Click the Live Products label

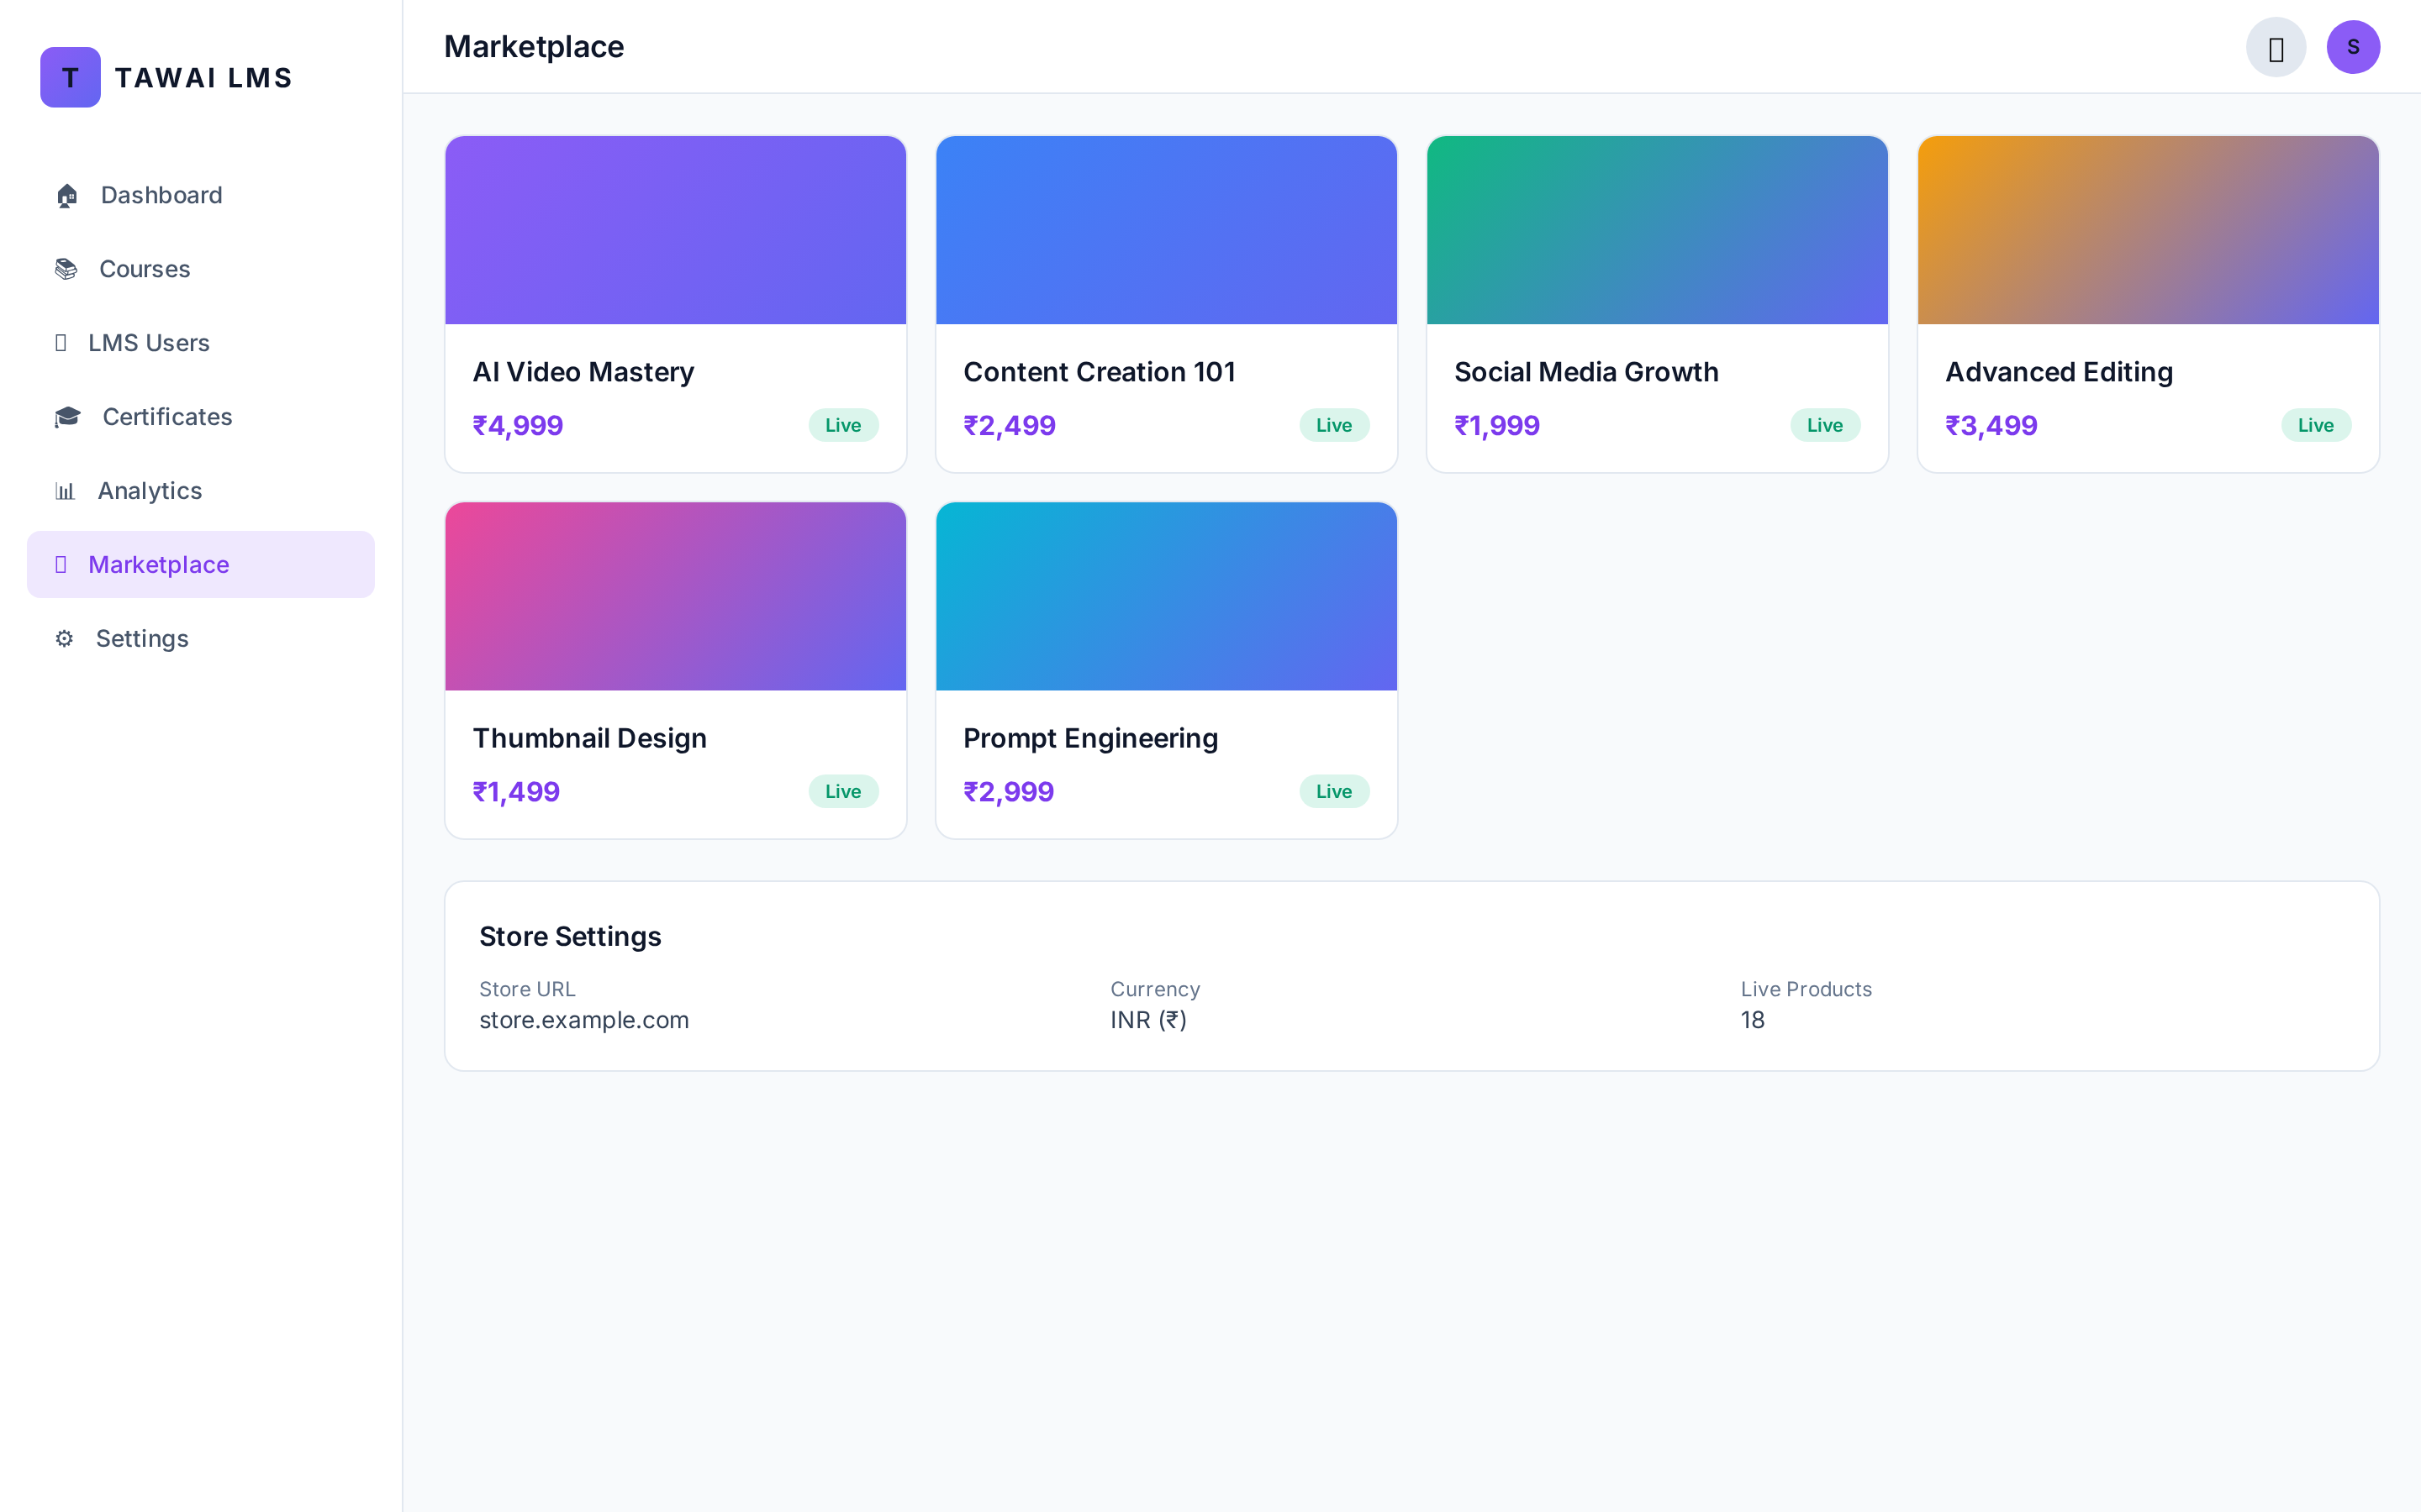pos(1807,989)
